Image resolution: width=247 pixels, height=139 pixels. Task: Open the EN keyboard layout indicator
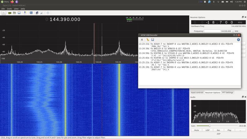201,2
